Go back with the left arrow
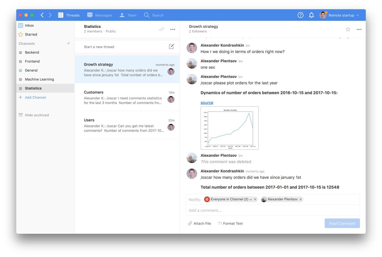Screen dimensions: 382x257 [42, 15]
